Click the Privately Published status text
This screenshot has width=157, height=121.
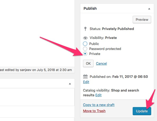pyautogui.click(x=118, y=29)
